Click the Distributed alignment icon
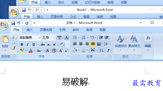Screen dimensions: 163x91 pyautogui.click(x=99, y=44)
